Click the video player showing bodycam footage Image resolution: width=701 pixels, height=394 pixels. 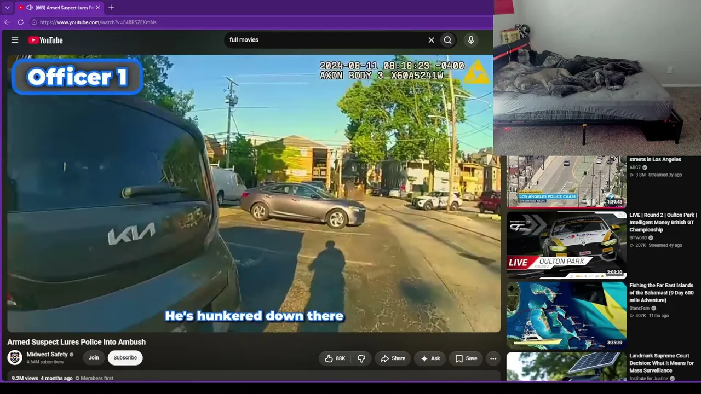click(x=254, y=193)
